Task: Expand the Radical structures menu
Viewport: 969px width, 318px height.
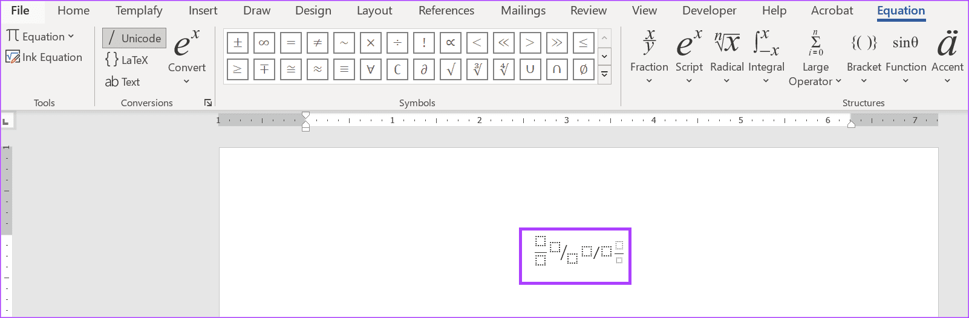Action: [x=726, y=58]
